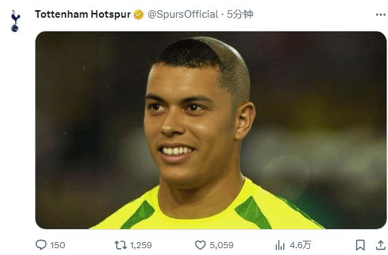Click the 1,259 retweets count
The height and width of the screenshot is (255, 388).
click(x=141, y=245)
